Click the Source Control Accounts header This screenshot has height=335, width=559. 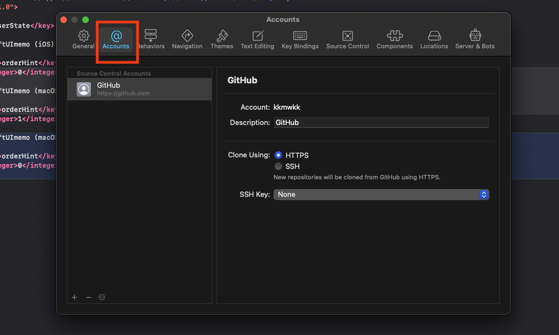click(x=114, y=73)
